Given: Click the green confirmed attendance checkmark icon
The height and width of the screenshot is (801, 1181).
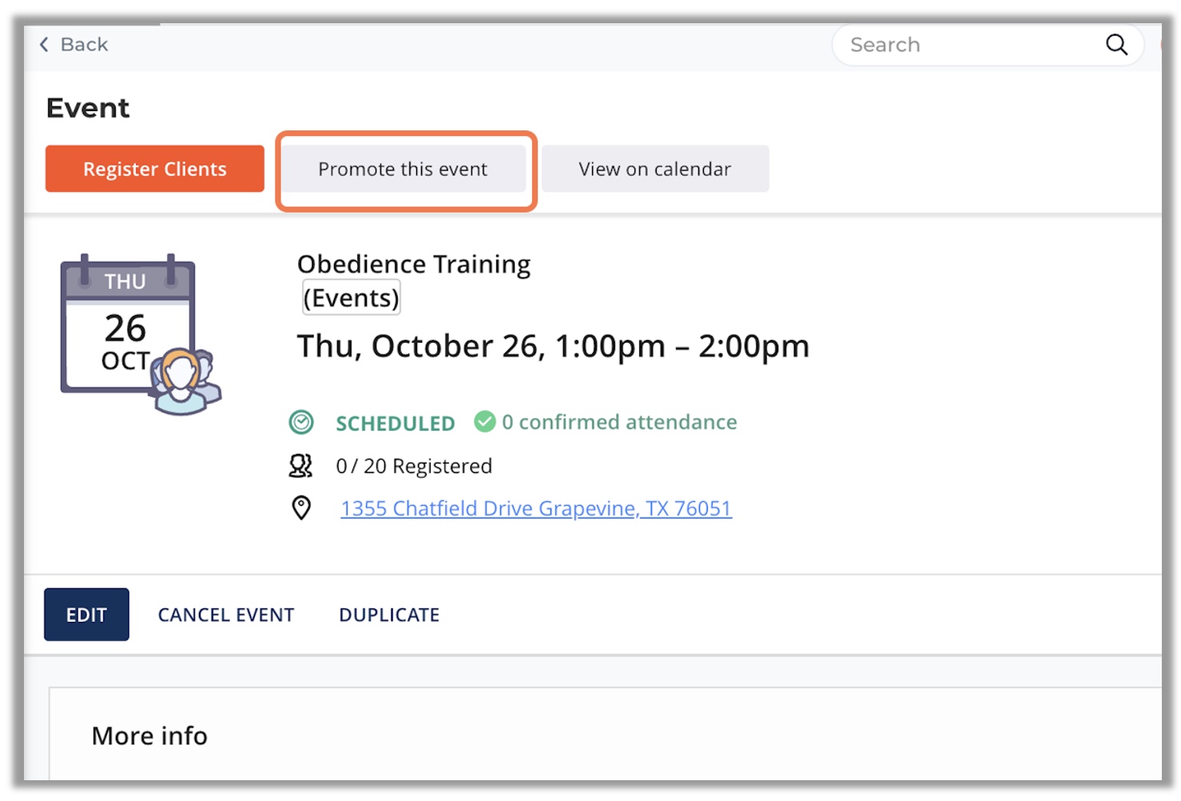Looking at the screenshot, I should [484, 421].
